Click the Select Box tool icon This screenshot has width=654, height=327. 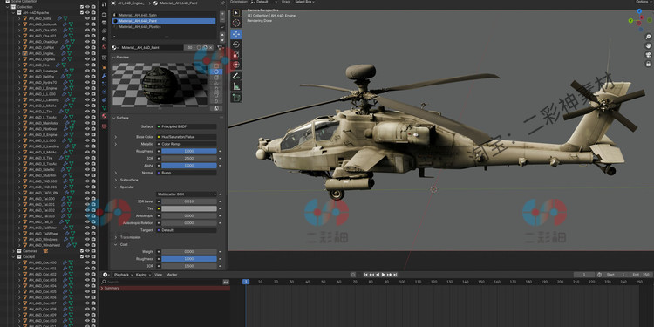[236, 12]
